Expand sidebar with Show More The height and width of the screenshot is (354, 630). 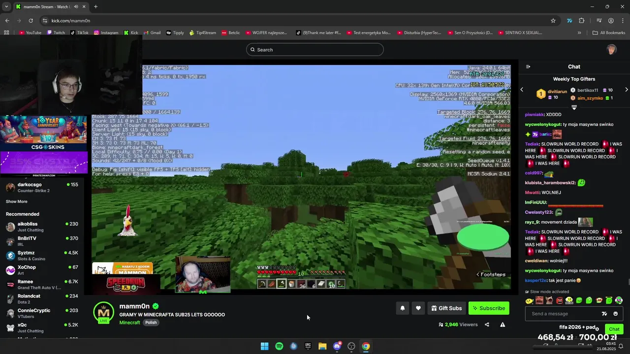[x=17, y=202]
